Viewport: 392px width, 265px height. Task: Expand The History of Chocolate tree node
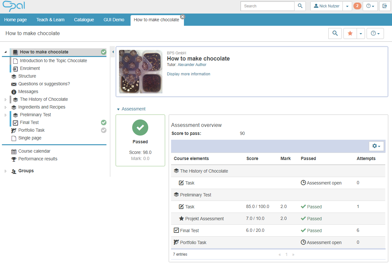5,99
